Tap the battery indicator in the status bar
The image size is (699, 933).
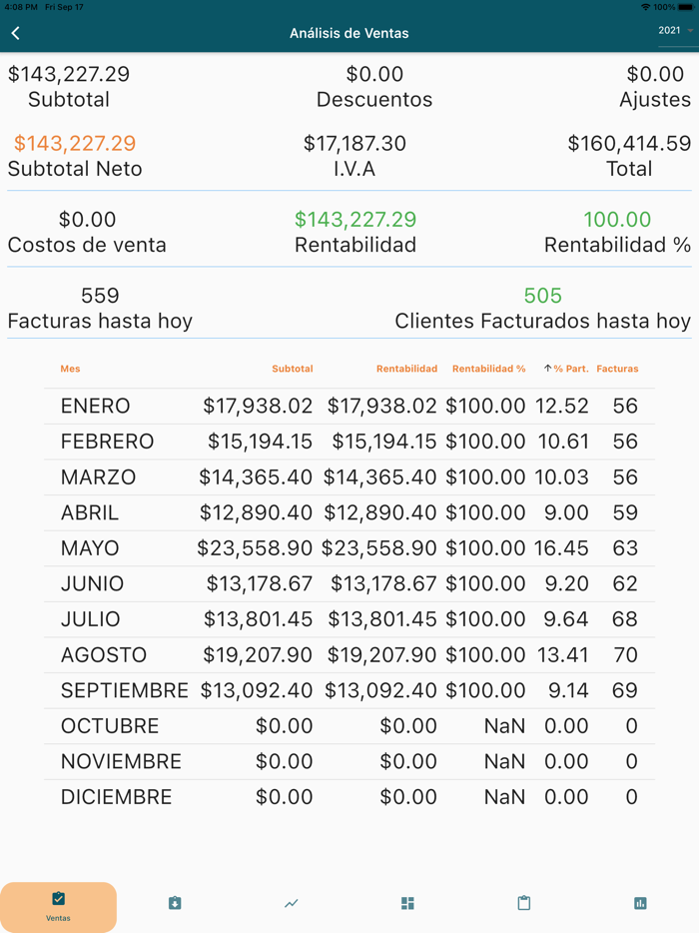click(684, 5)
